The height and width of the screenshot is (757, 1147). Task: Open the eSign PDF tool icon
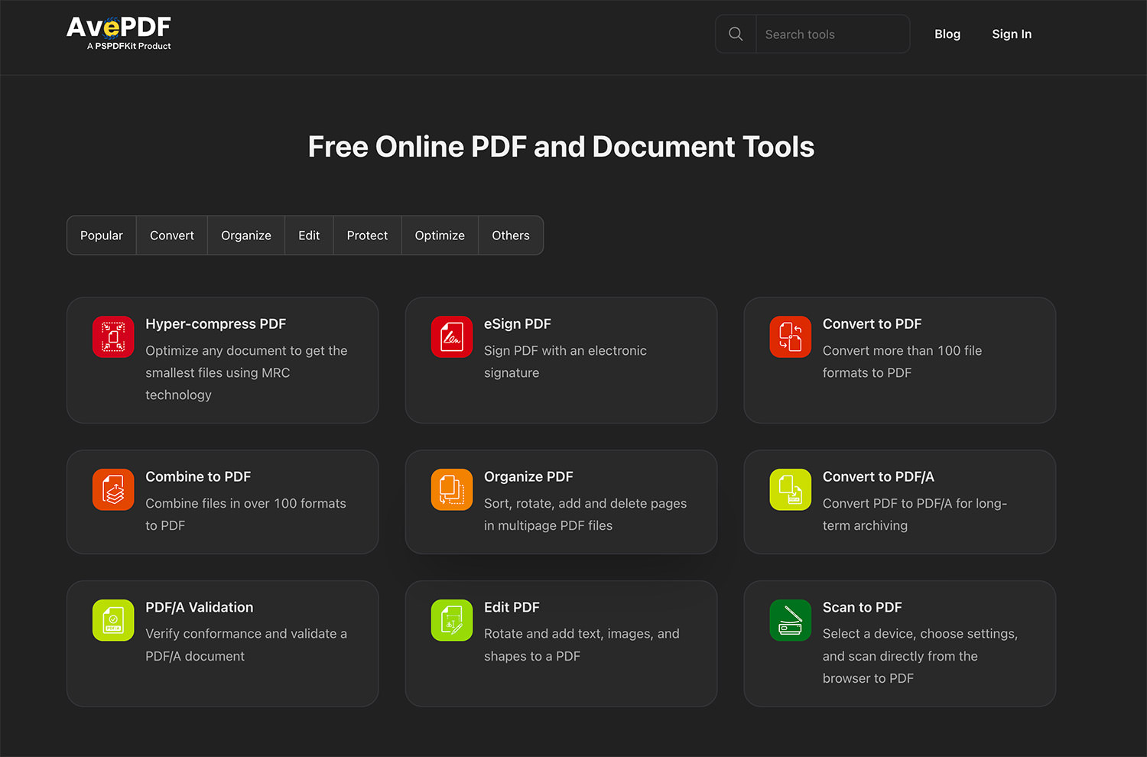(x=452, y=337)
